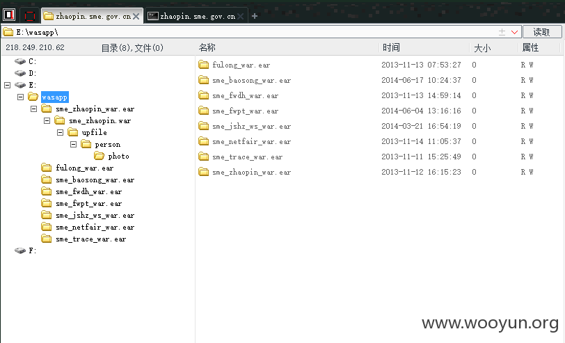
Task: Close the first zhaopin.sme.gov.cn folder tab
Action: tap(136, 17)
